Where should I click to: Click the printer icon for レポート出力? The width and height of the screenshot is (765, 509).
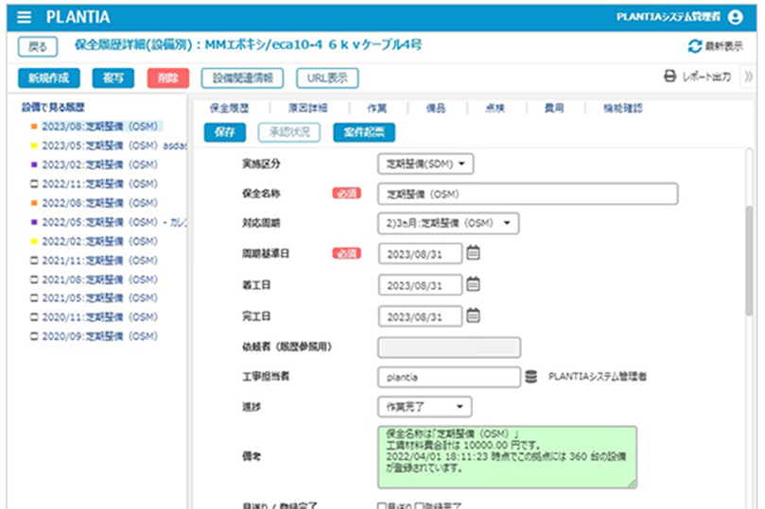(x=670, y=76)
